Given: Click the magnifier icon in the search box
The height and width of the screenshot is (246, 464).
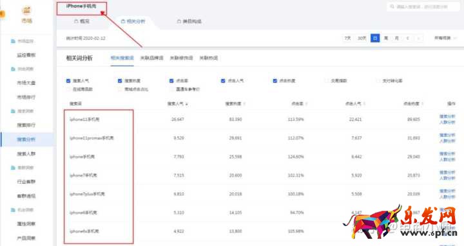Looking at the screenshot, I should pos(392,6).
